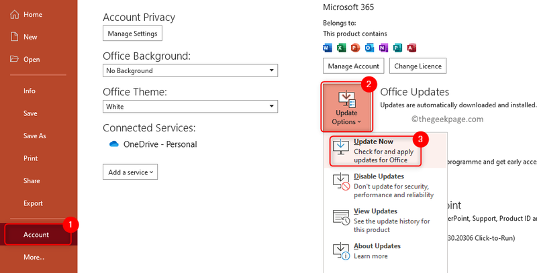Open Print in the sidebar
The height and width of the screenshot is (273, 537).
(30, 158)
